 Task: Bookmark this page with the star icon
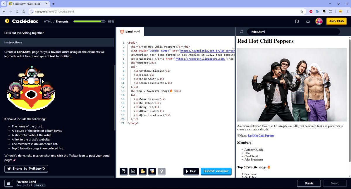[302, 11]
